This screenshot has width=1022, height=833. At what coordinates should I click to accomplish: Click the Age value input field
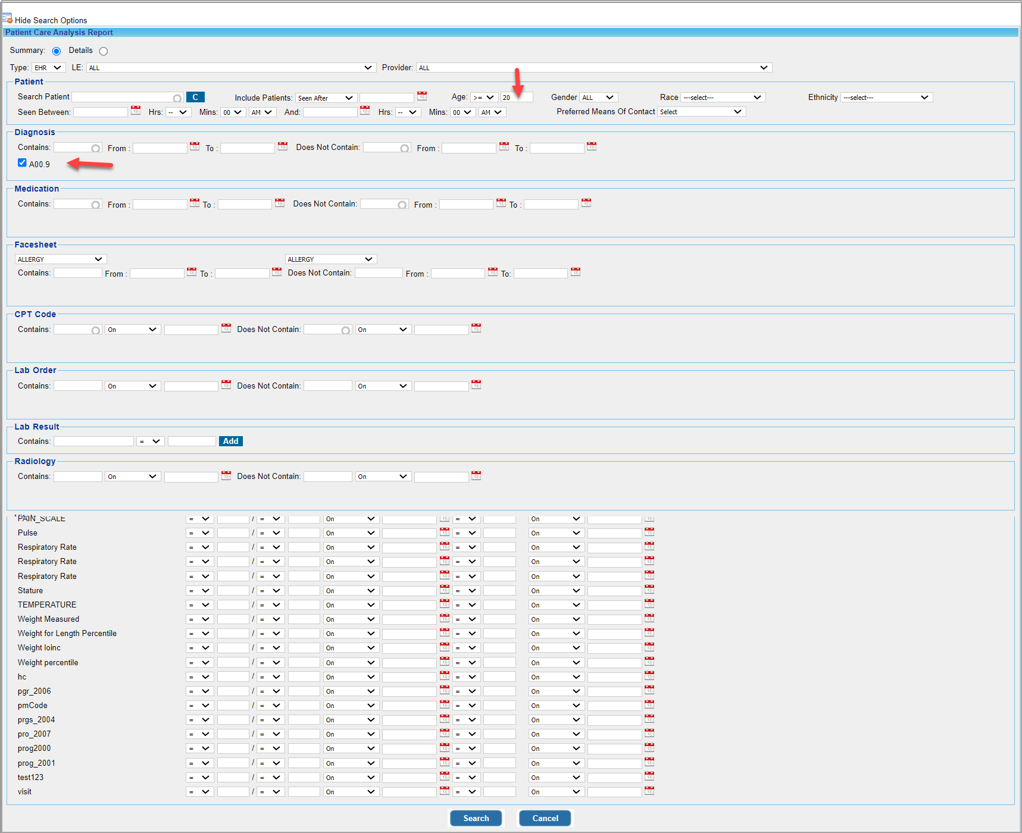click(x=515, y=98)
